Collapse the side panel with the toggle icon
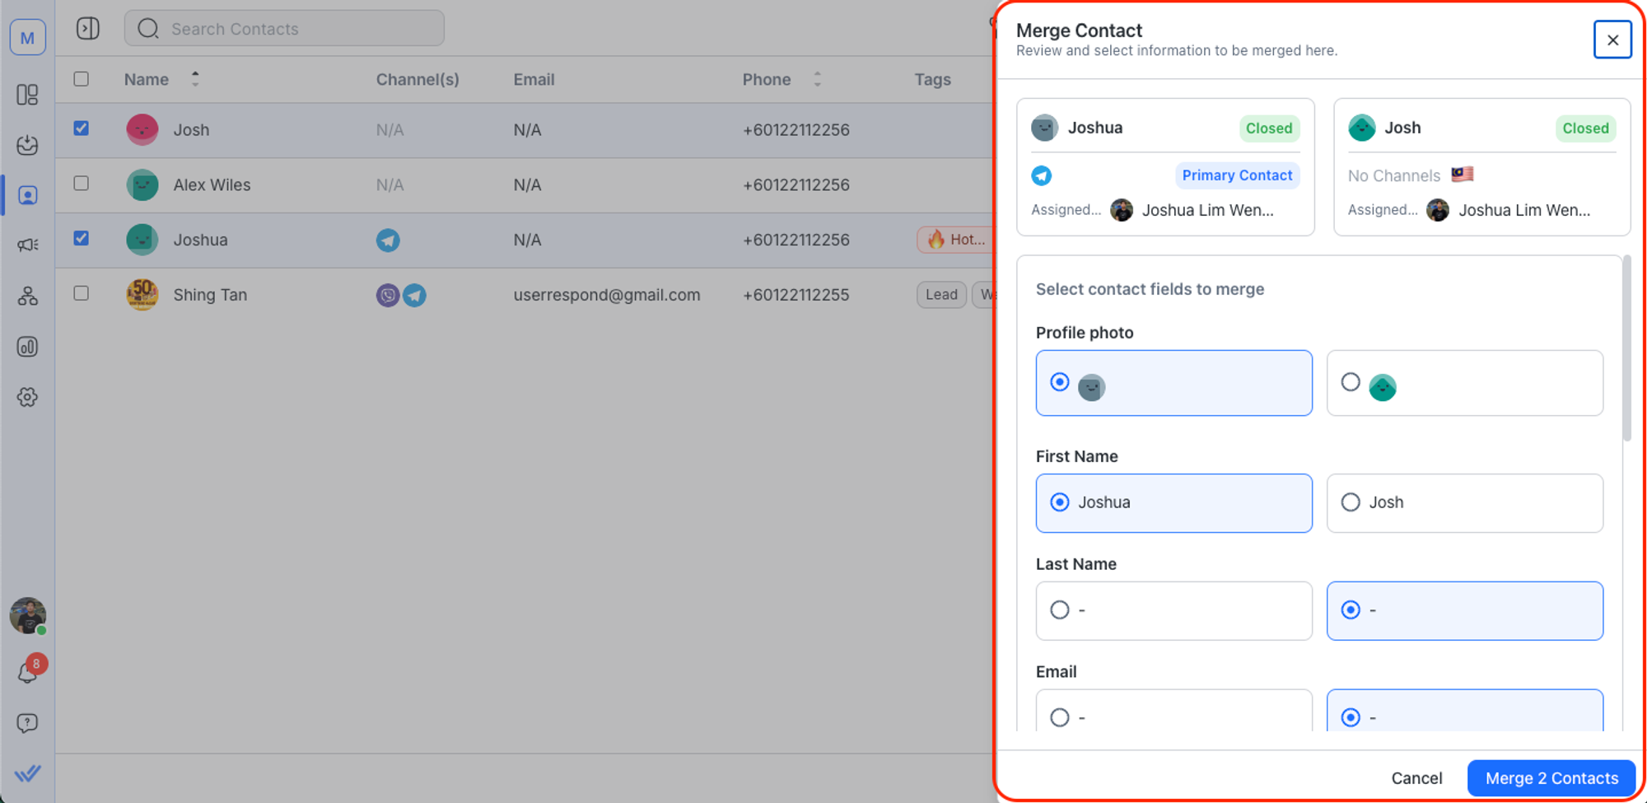This screenshot has height=803, width=1647. 88,27
